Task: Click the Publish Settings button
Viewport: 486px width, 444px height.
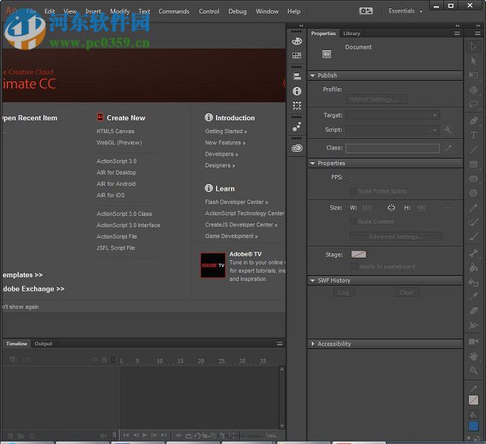Action: (x=376, y=99)
